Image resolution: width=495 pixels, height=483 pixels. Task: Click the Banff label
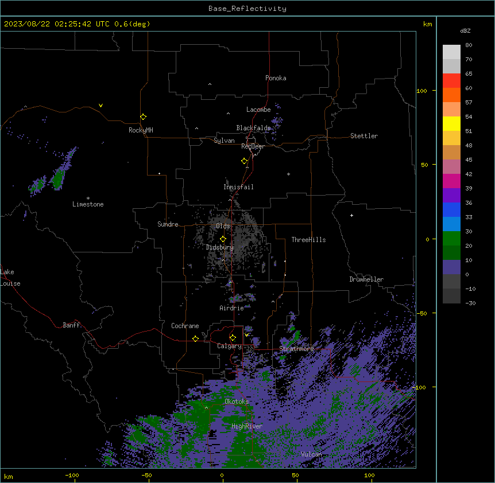[71, 325]
